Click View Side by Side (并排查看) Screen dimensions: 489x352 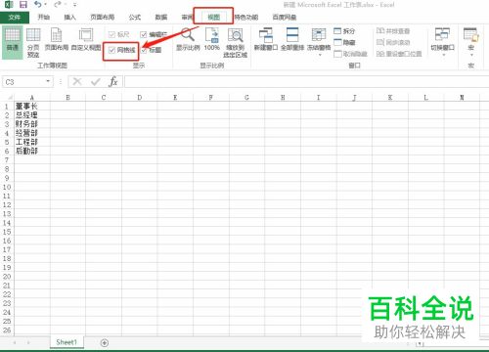pos(393,31)
